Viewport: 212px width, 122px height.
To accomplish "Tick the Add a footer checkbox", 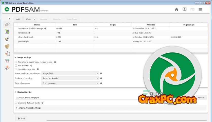I will [16, 66].
